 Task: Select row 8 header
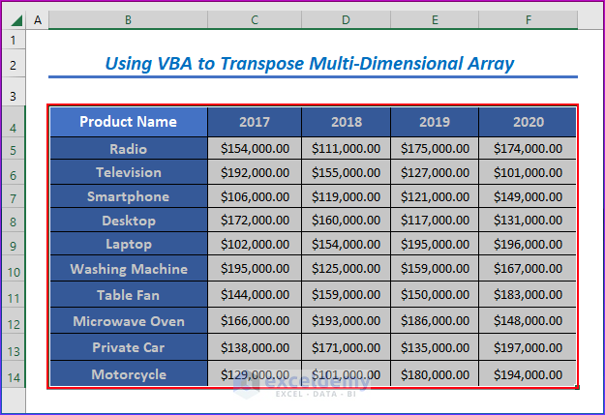click(x=14, y=221)
